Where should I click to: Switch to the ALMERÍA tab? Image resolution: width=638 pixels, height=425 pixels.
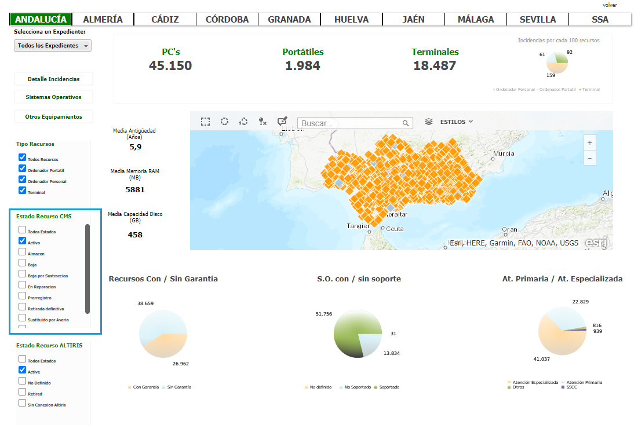(x=103, y=19)
